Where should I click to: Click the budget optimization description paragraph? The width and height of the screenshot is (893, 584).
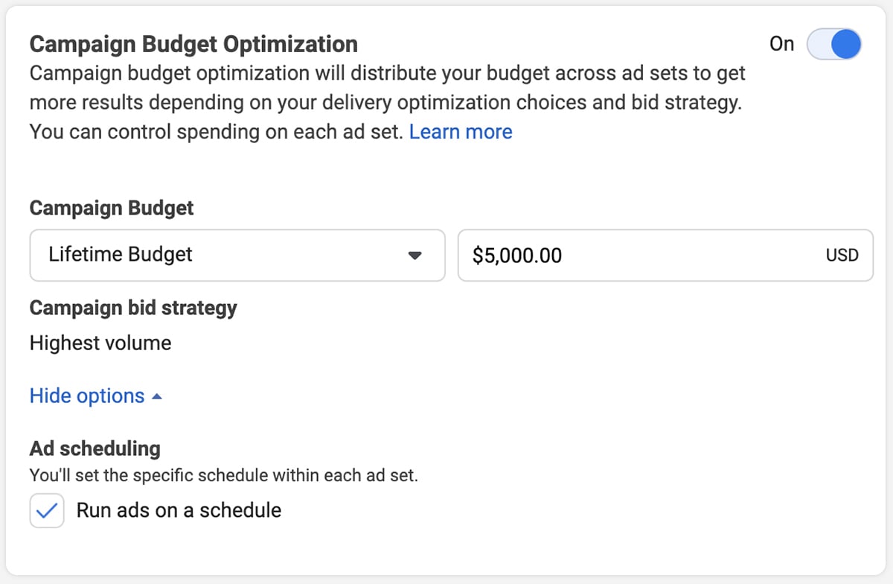tap(387, 102)
